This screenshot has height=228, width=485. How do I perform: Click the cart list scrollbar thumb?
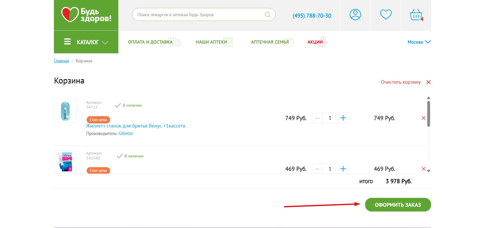[x=429, y=114]
